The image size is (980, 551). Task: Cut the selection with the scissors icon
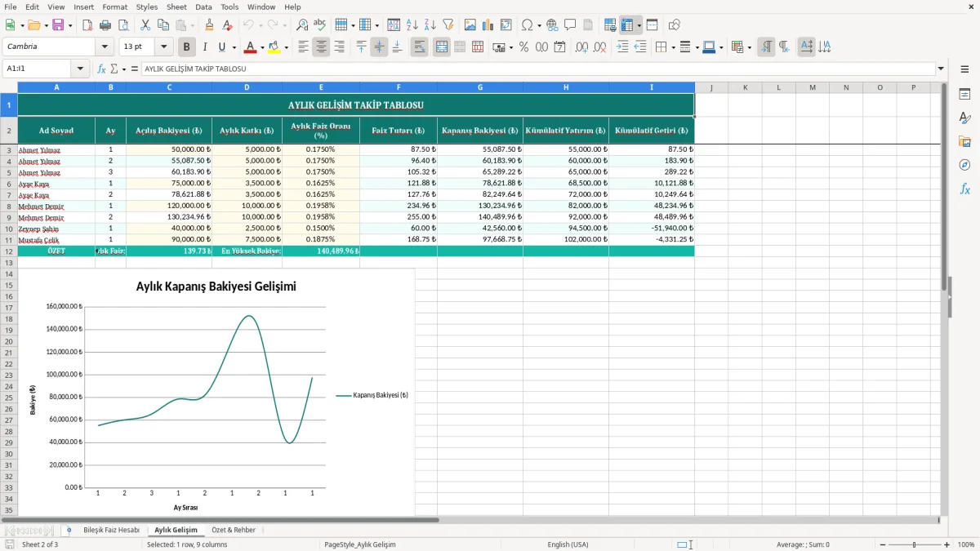pos(145,25)
